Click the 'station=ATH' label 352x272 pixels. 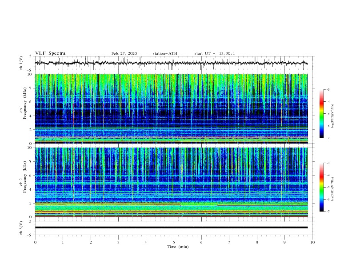(165, 53)
